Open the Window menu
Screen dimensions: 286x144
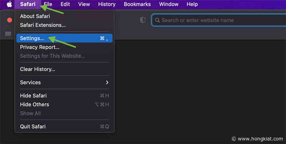[169, 4]
